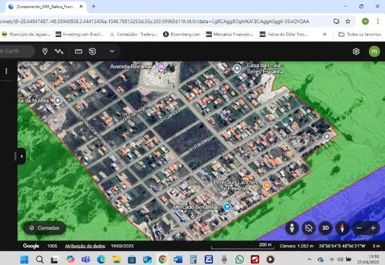Activate Street View pegman
Image resolution: width=385 pixels, height=265 pixels.
tap(292, 228)
